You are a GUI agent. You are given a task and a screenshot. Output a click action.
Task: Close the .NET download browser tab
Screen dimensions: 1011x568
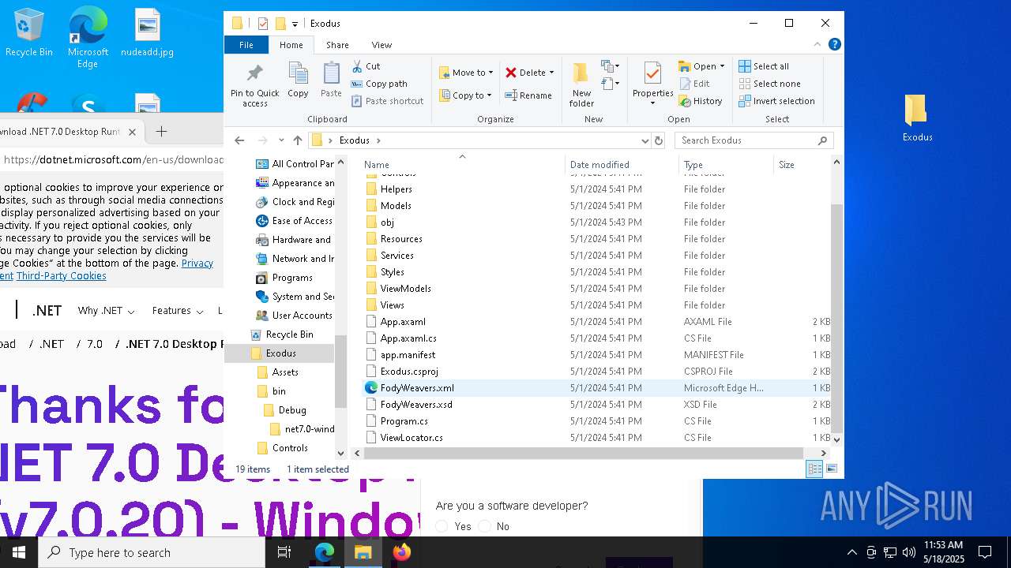pyautogui.click(x=132, y=132)
